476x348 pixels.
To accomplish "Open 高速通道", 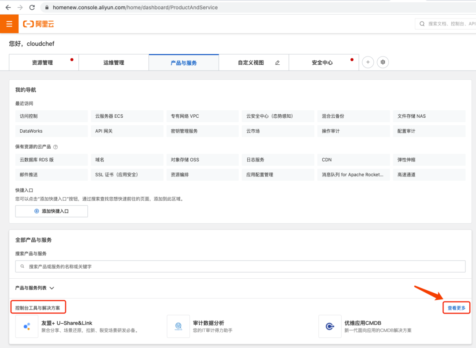I will click(429, 175).
